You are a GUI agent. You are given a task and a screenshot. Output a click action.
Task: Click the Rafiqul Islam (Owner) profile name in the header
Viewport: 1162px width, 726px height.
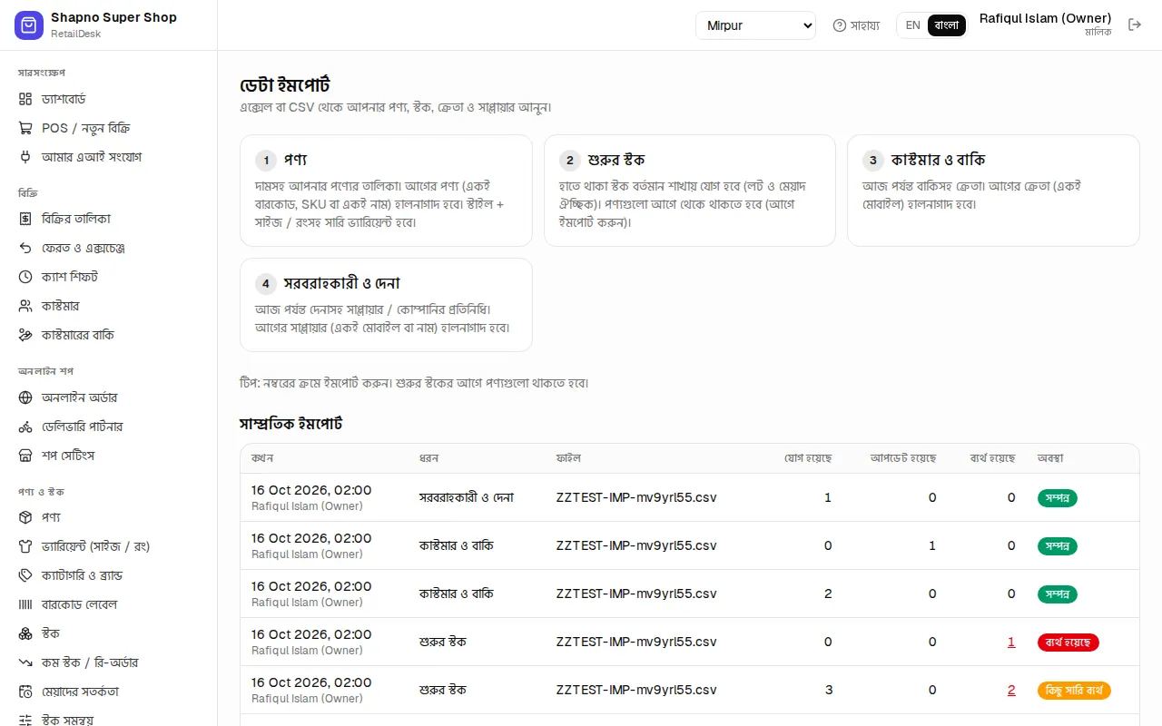(1045, 18)
